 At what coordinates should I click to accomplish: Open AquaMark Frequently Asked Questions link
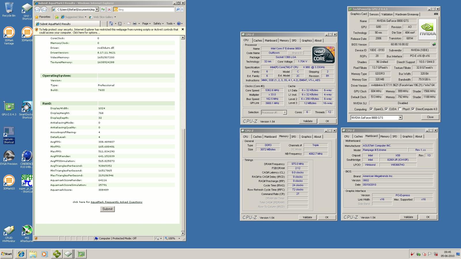[x=116, y=202]
